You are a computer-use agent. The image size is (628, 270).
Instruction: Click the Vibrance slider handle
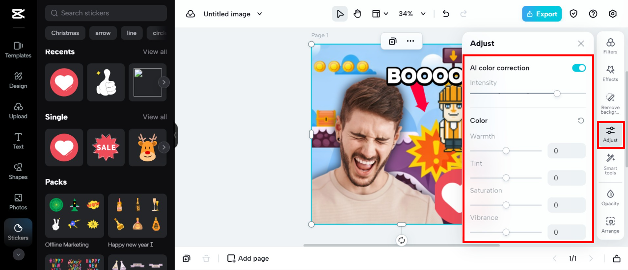point(506,232)
